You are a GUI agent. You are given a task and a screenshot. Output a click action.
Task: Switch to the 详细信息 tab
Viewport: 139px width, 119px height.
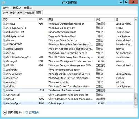(29, 13)
